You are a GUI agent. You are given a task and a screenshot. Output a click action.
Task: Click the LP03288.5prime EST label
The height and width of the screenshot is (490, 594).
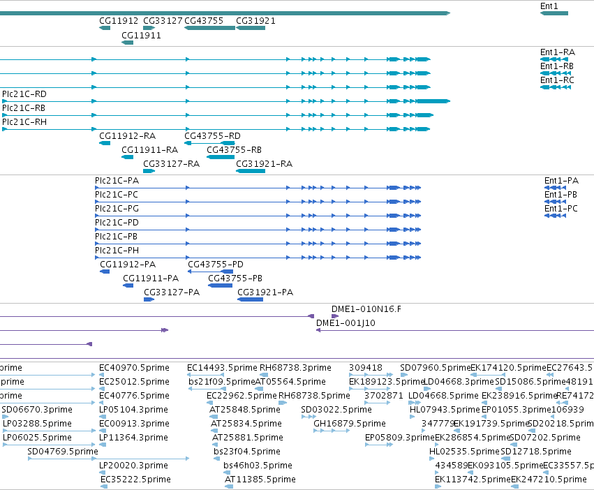coord(37,424)
